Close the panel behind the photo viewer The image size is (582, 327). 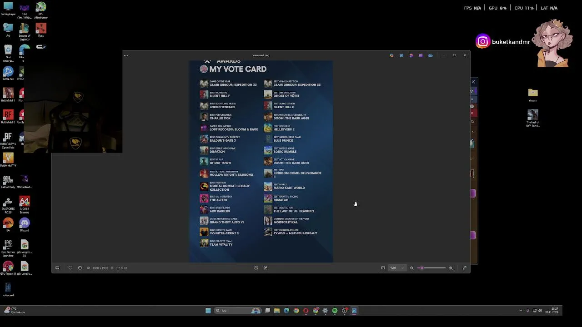click(x=473, y=82)
